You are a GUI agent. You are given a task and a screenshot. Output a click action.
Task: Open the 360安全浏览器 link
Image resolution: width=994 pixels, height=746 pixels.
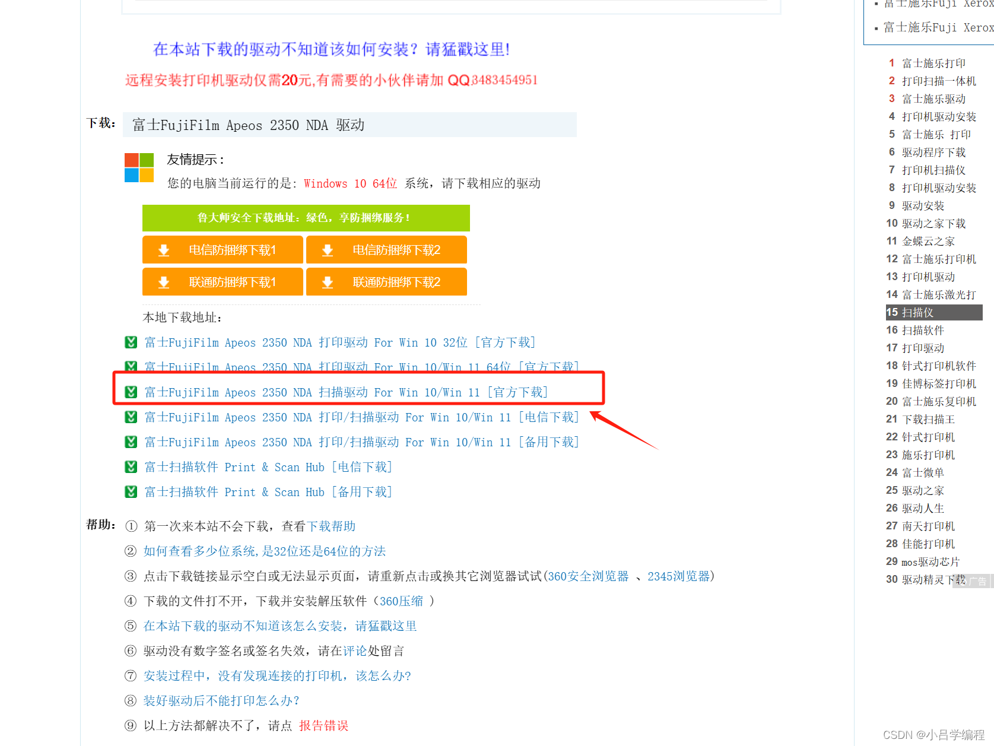tap(588, 576)
